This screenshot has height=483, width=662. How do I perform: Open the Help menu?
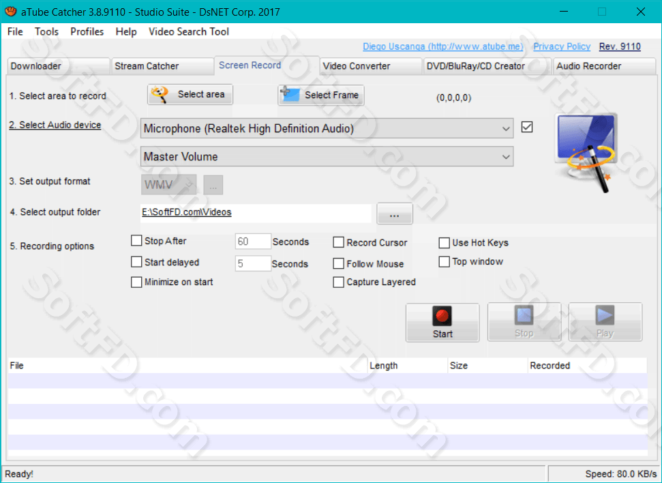tap(126, 31)
